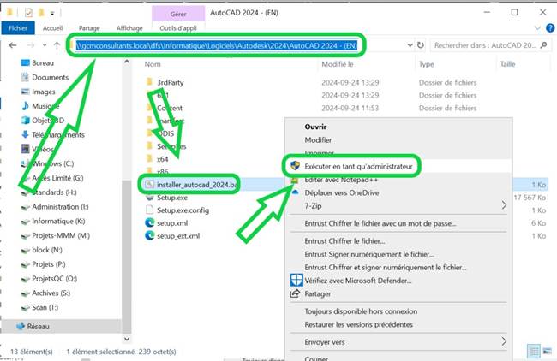Sort files by Modifié le column
The height and width of the screenshot is (361, 557).
pos(338,64)
